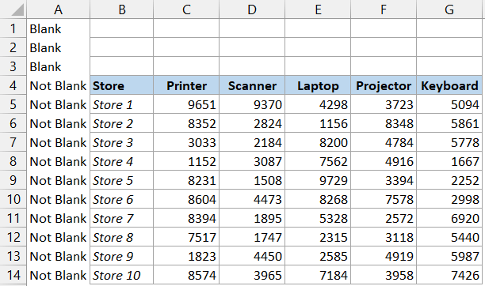The height and width of the screenshot is (286, 485).
Task: Click Printer value 8574
Action: pyautogui.click(x=186, y=275)
